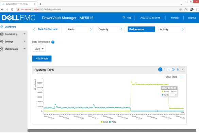Click the Settings gear icon in sidebar

[x=2, y=42]
